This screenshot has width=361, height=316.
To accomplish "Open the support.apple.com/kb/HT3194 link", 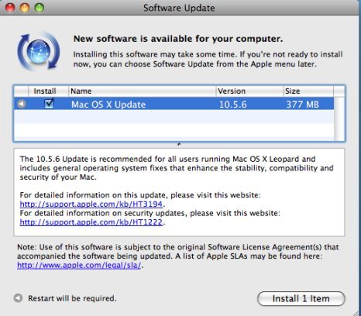I will [91, 204].
